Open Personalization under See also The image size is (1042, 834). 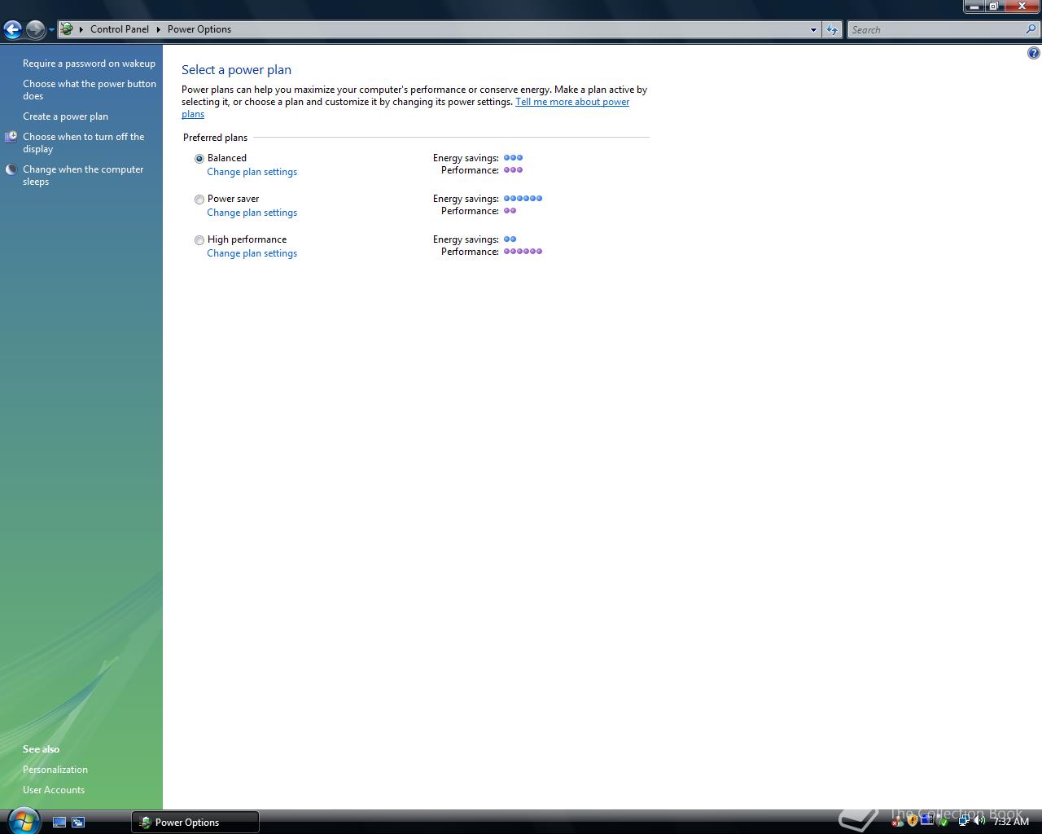[55, 770]
